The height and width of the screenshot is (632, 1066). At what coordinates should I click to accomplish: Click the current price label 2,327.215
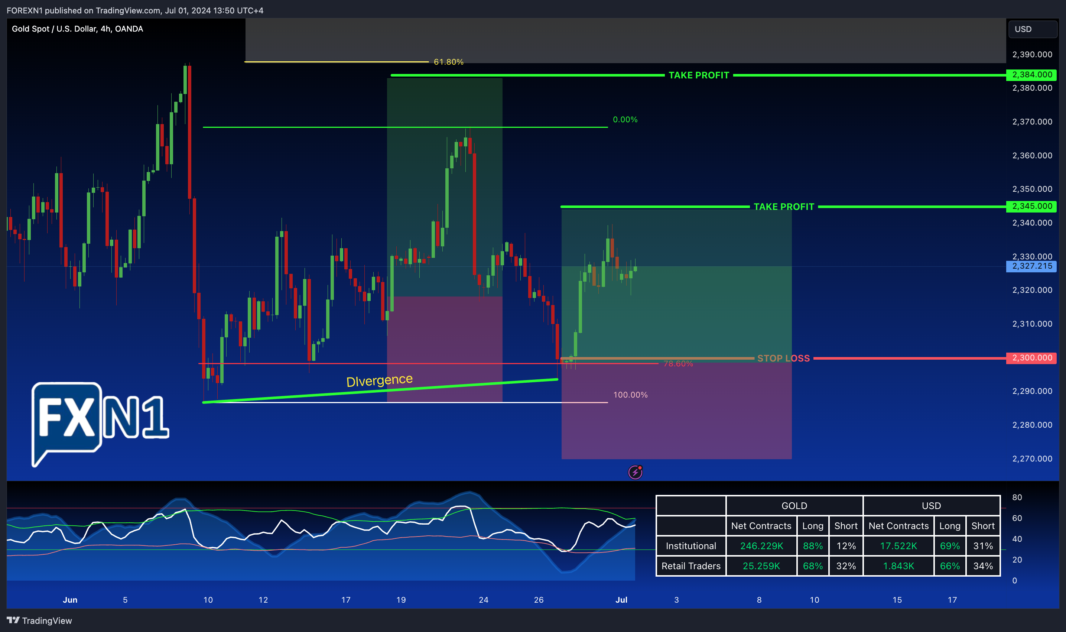click(x=1031, y=266)
